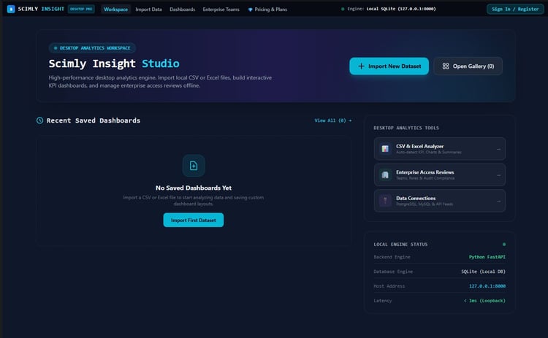
Task: Click the Data Connections plug icon
Action: tap(385, 201)
